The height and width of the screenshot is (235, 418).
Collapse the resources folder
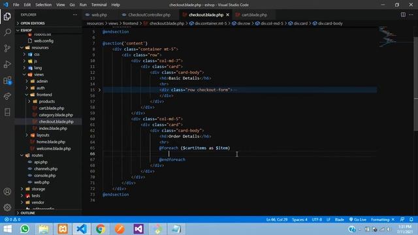point(40,48)
